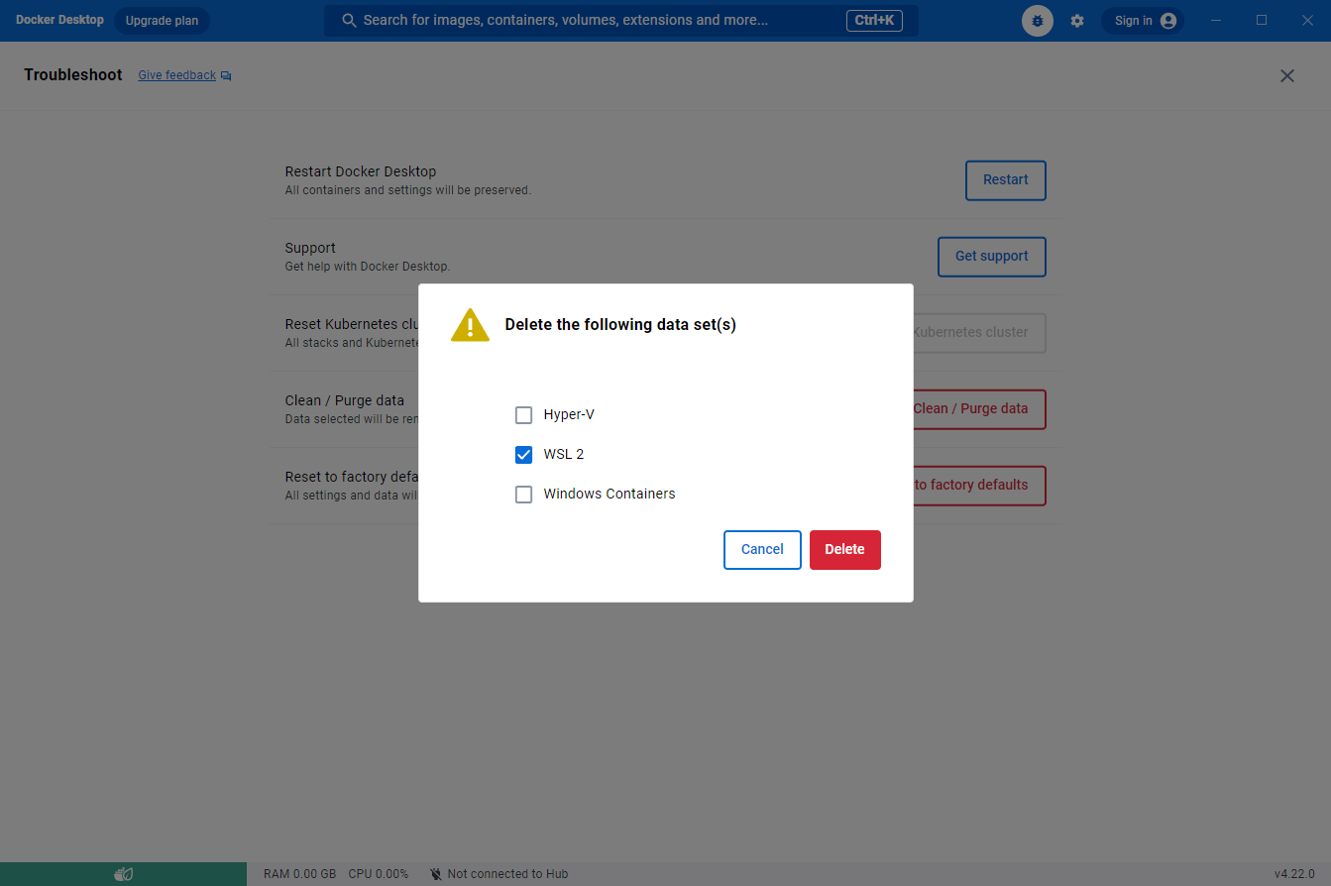Click the feedback speech bubble icon

[x=226, y=76]
